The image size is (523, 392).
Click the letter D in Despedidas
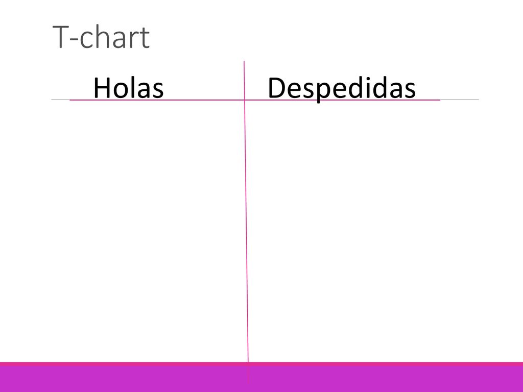(277, 88)
